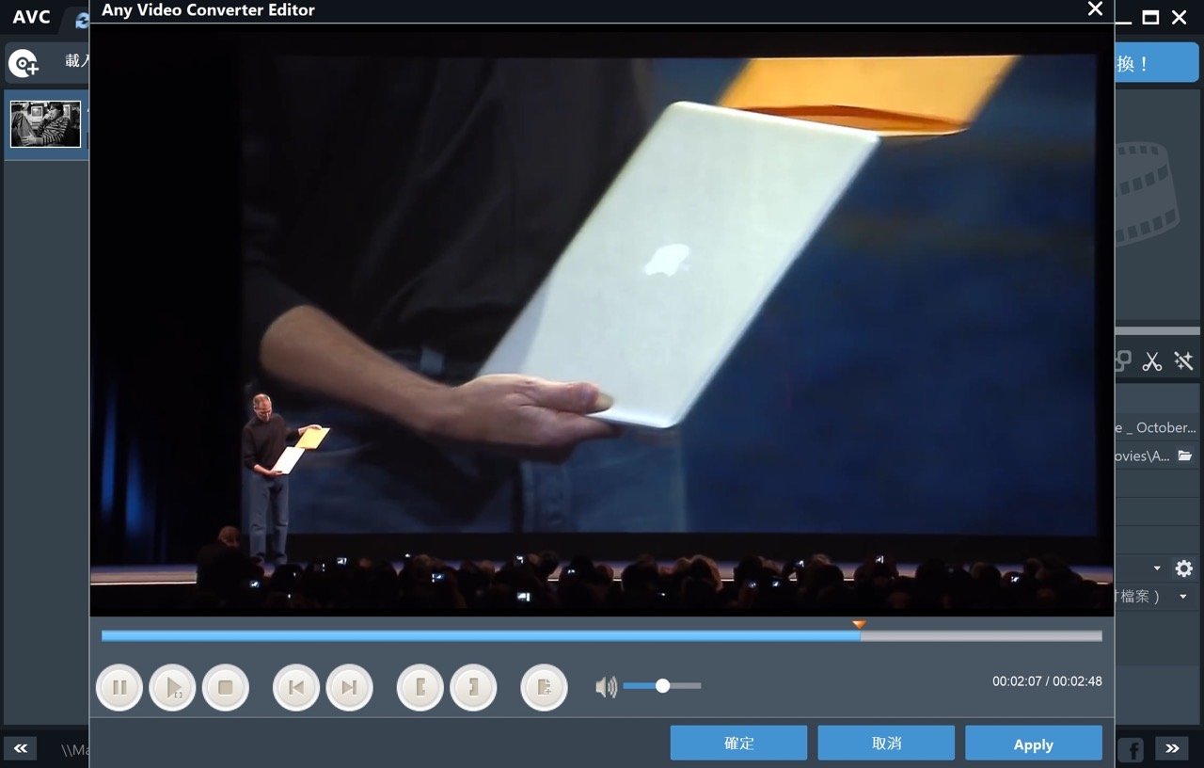Play the selected segment only
Screen dimensions: 1204x768
172,688
